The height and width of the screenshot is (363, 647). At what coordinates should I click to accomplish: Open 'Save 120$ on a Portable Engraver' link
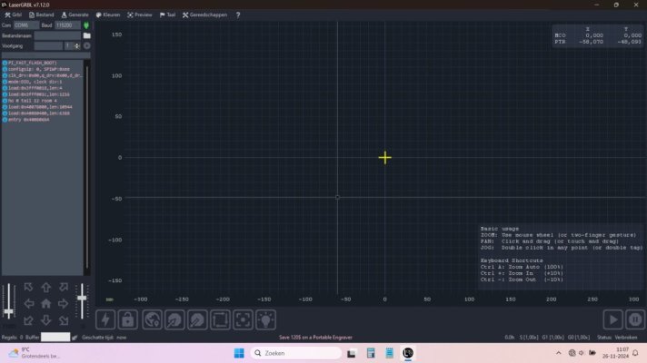pyautogui.click(x=315, y=338)
